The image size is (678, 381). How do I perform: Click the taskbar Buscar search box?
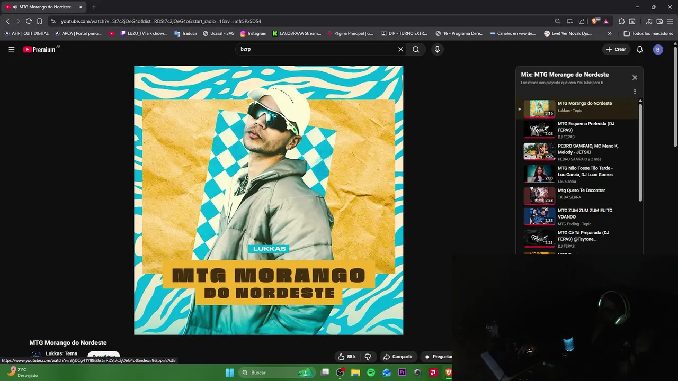(x=277, y=373)
